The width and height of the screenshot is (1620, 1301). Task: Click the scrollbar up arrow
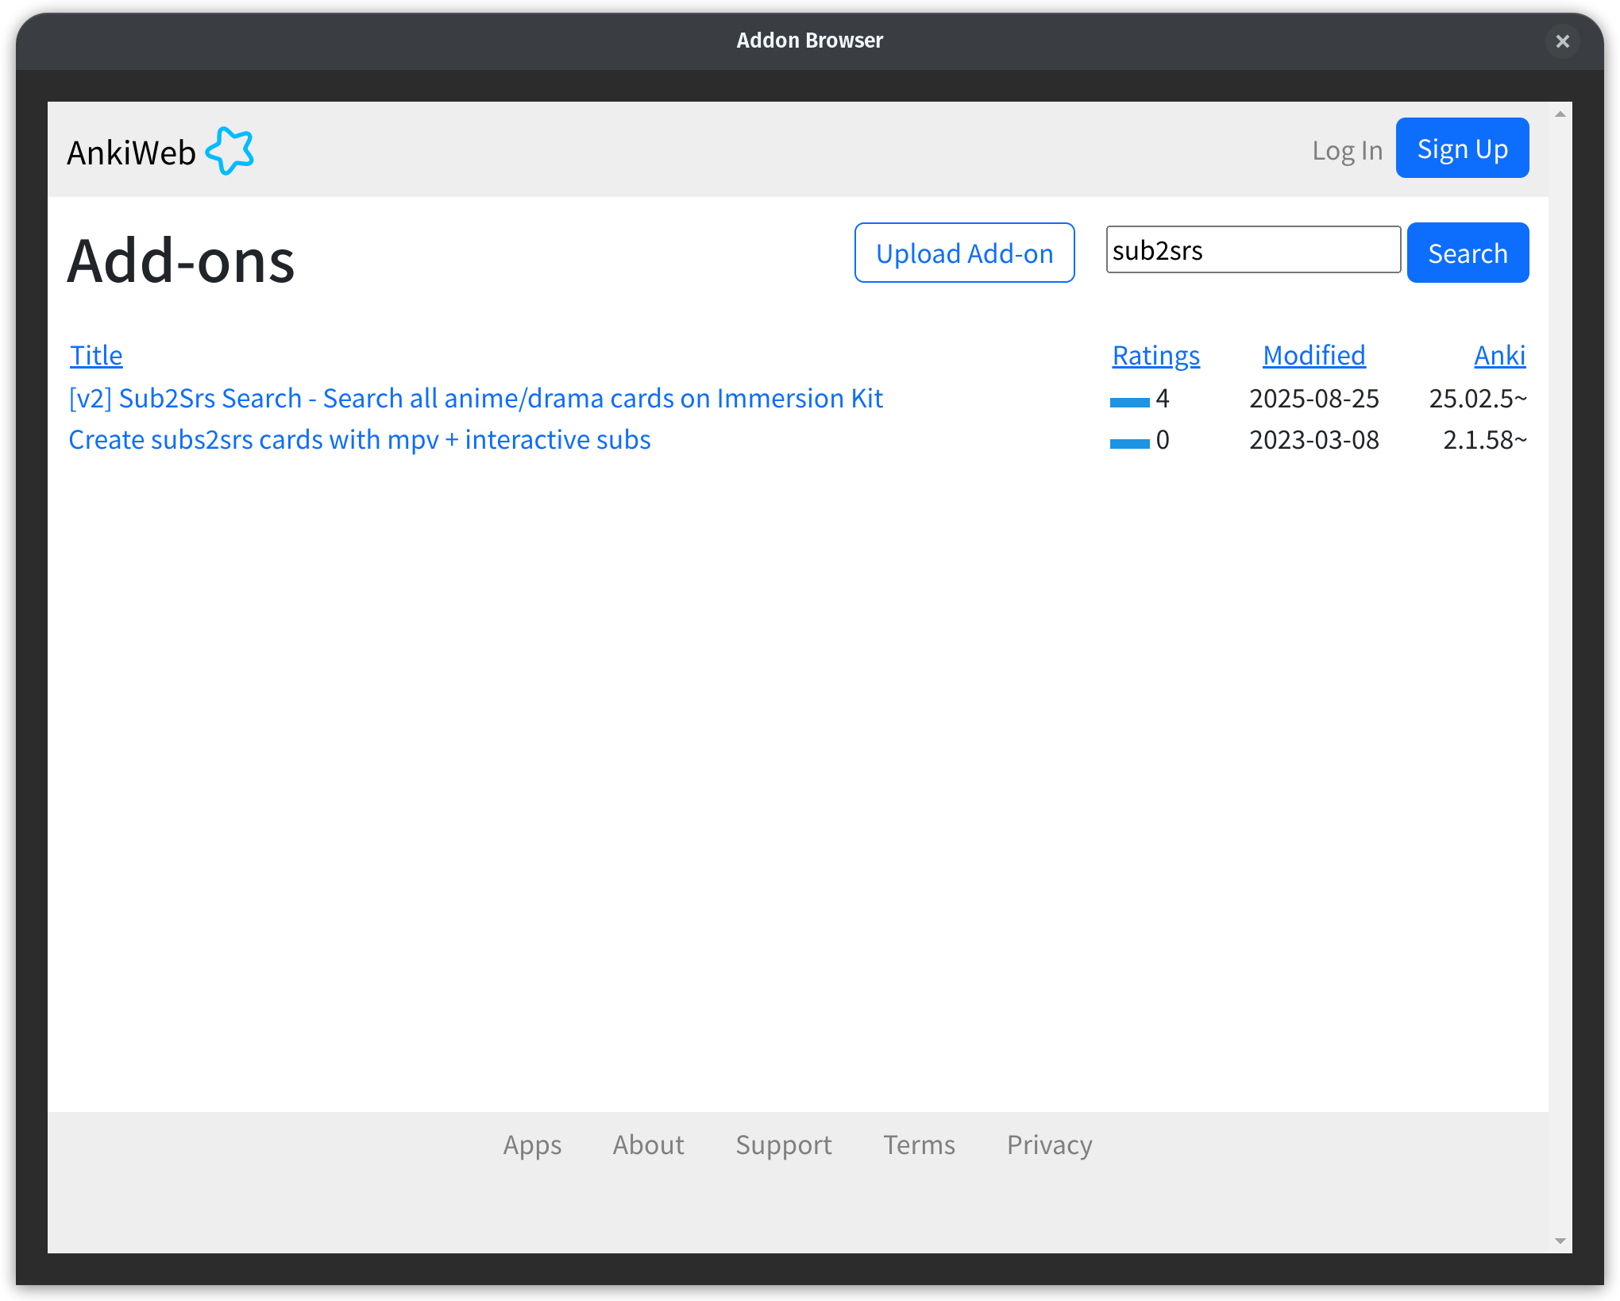point(1560,114)
